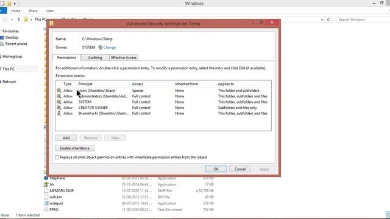Sort entries by Access column header
Screen dimensions: 390x219
[138, 84]
